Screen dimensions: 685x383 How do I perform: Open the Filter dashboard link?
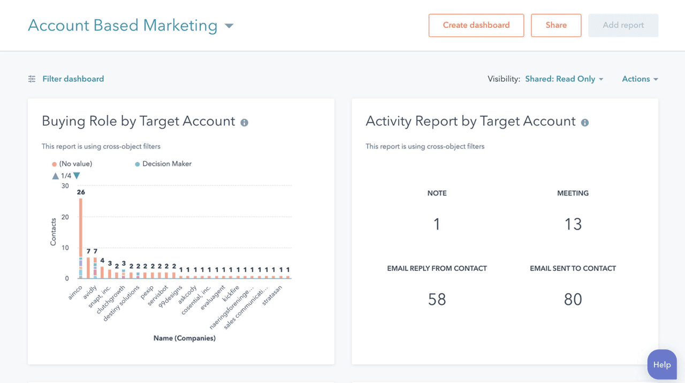coord(73,79)
